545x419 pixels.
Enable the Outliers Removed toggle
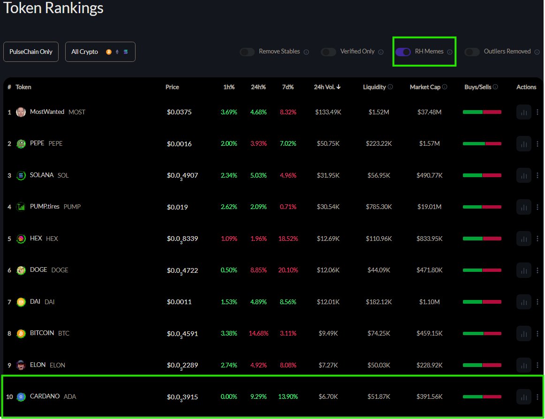[x=472, y=52]
